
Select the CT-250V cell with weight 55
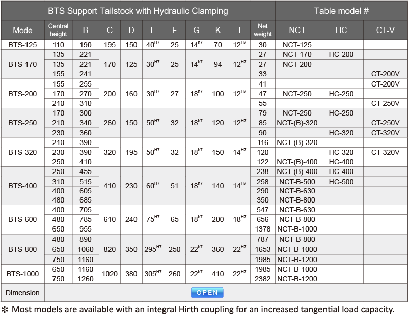[386, 103]
